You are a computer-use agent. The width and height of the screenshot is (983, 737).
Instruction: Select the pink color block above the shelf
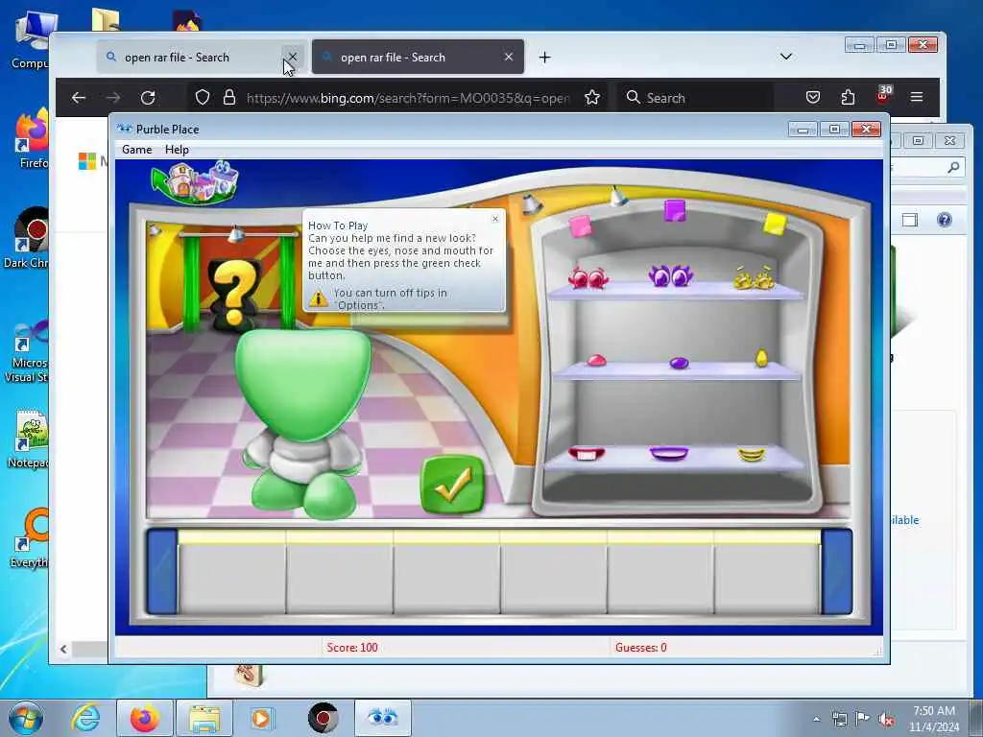pos(580,226)
